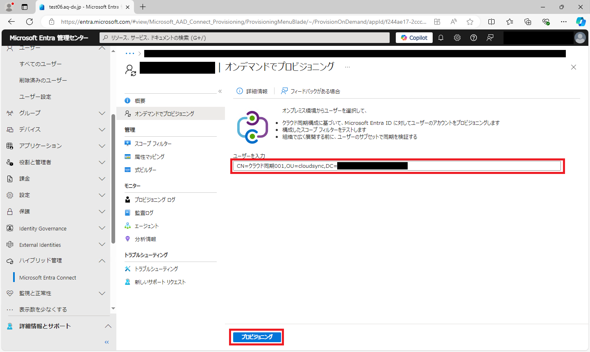Expand Identity Governance section chevron
The image size is (590, 352).
pyautogui.click(x=102, y=228)
